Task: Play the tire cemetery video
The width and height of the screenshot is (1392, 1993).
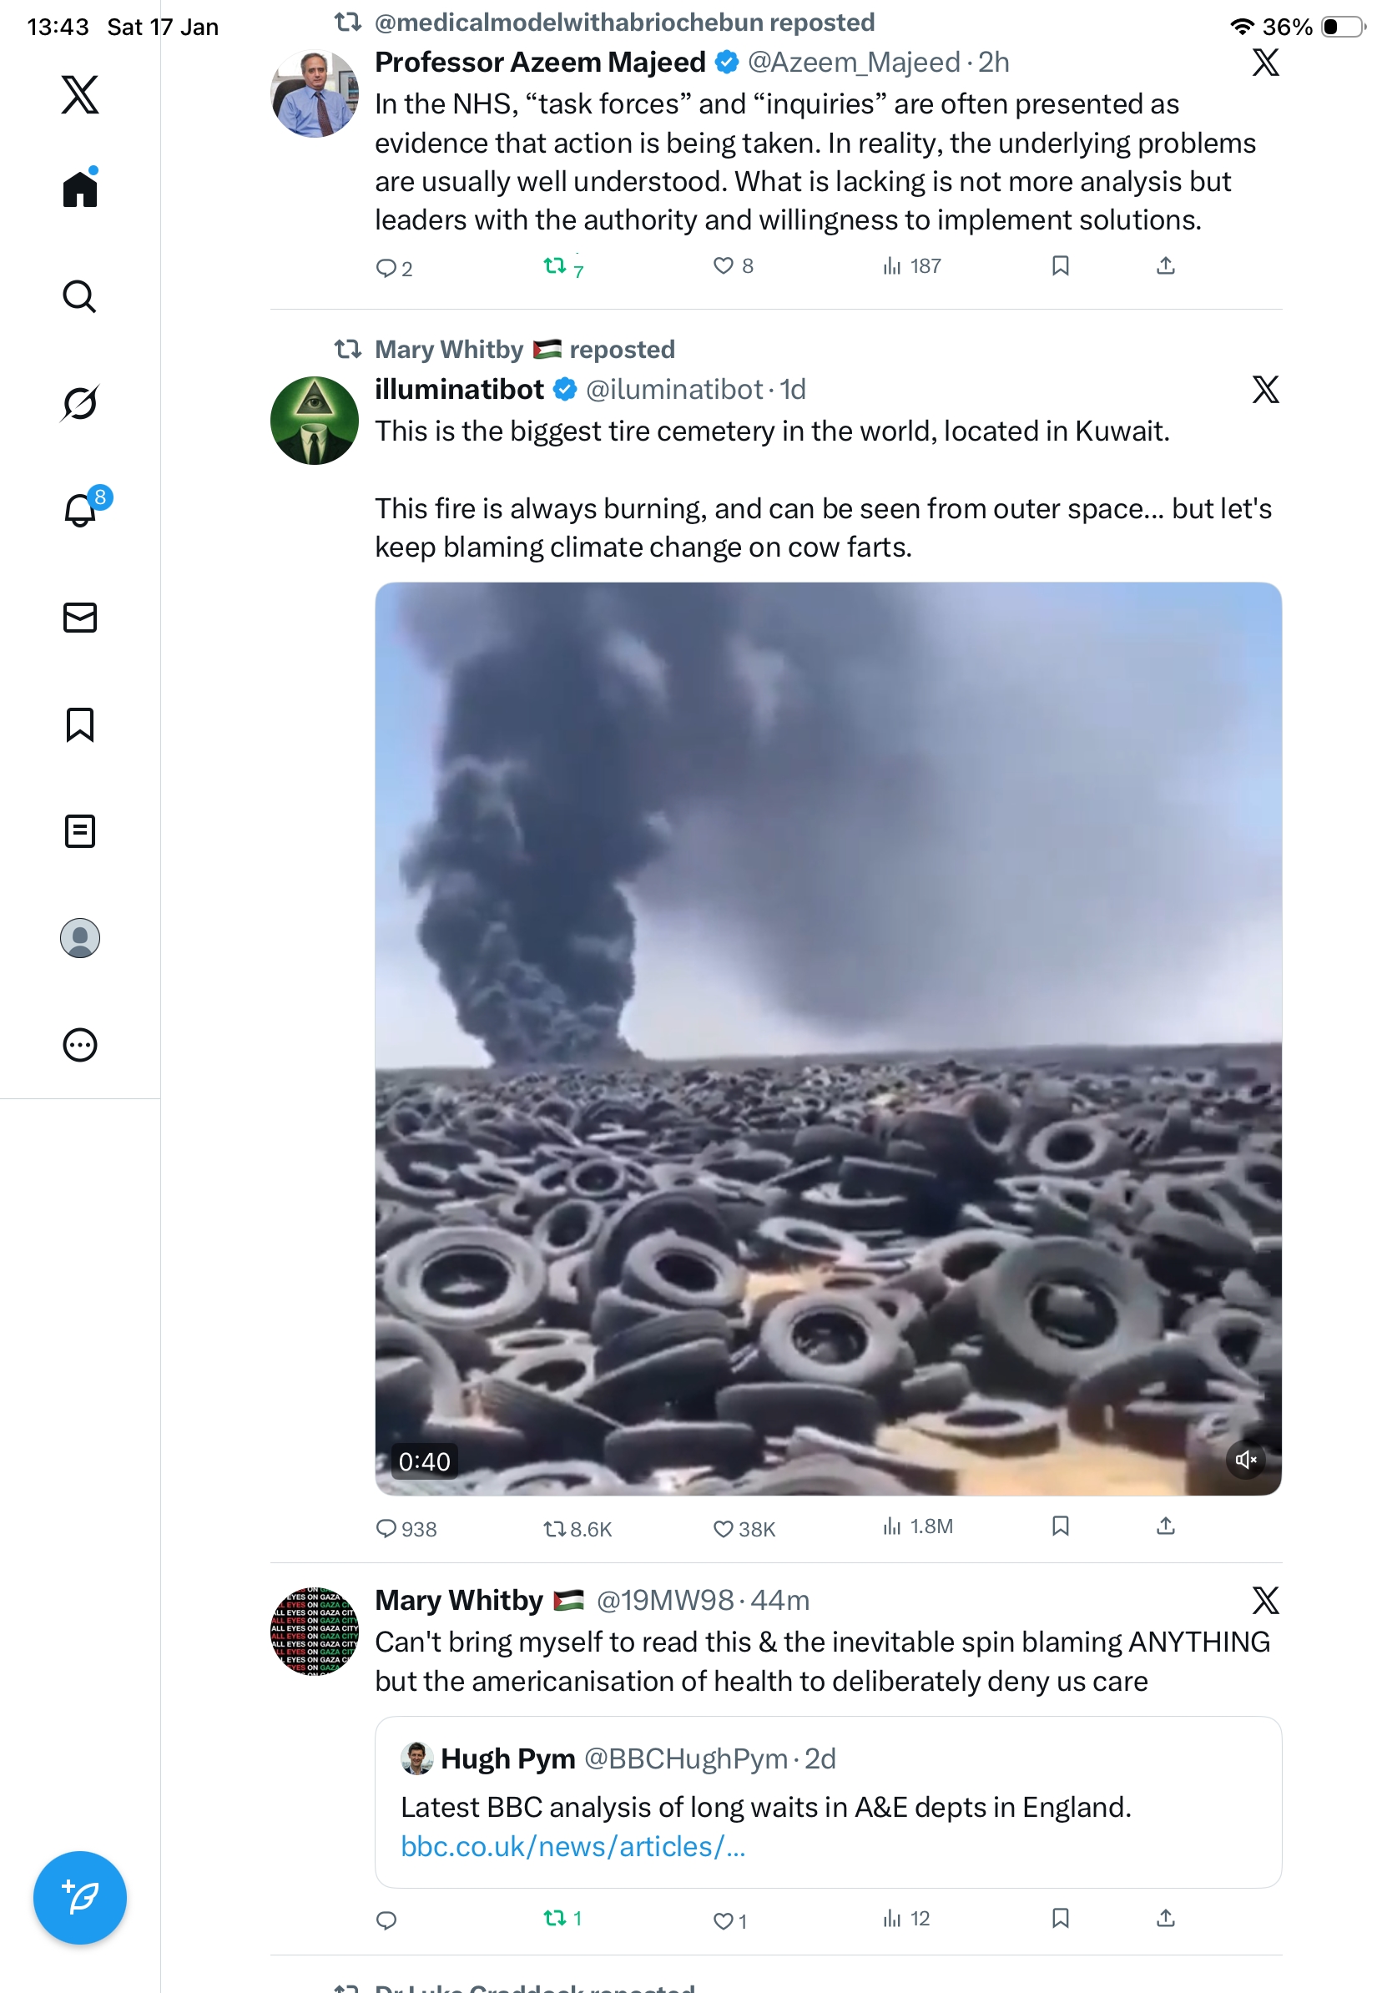Action: coord(827,1037)
